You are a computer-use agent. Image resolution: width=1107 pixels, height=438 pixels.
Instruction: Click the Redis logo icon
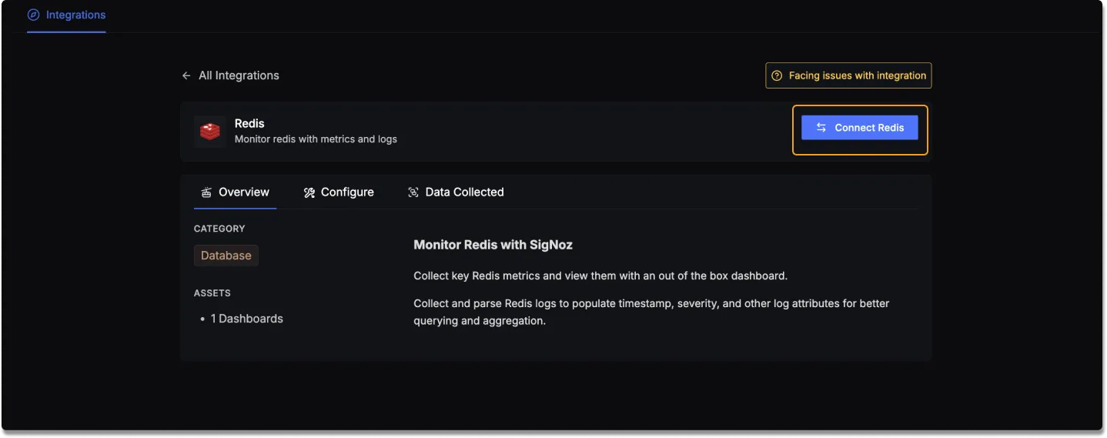(x=210, y=132)
